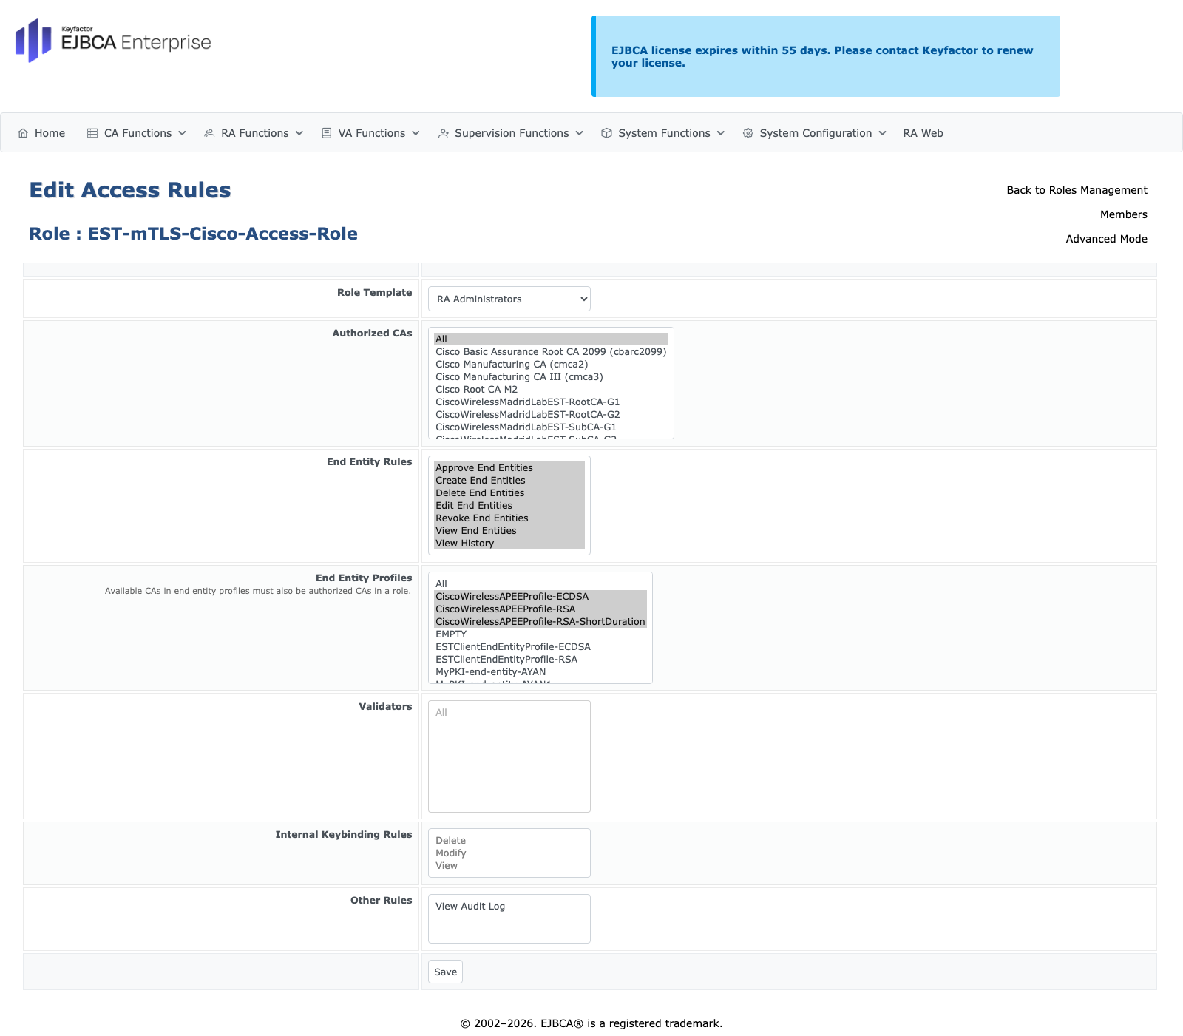Select View in Internal Keybinding Rules

(x=509, y=866)
